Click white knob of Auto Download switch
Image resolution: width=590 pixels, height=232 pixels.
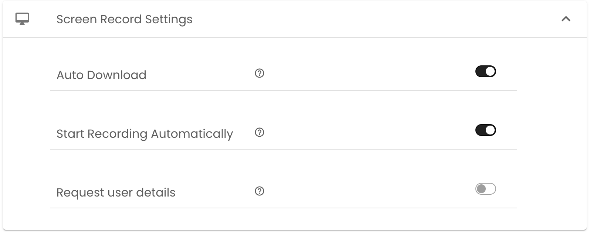(x=490, y=71)
